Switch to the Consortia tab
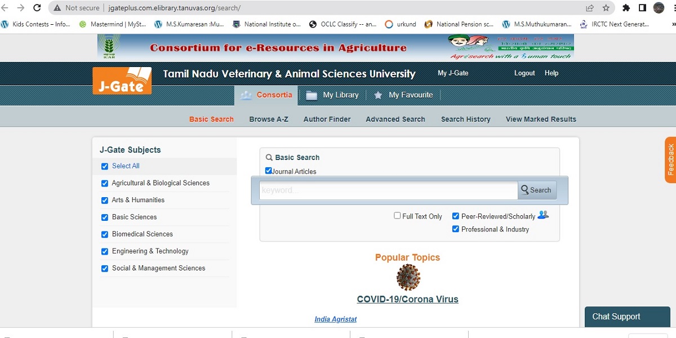 (x=266, y=95)
